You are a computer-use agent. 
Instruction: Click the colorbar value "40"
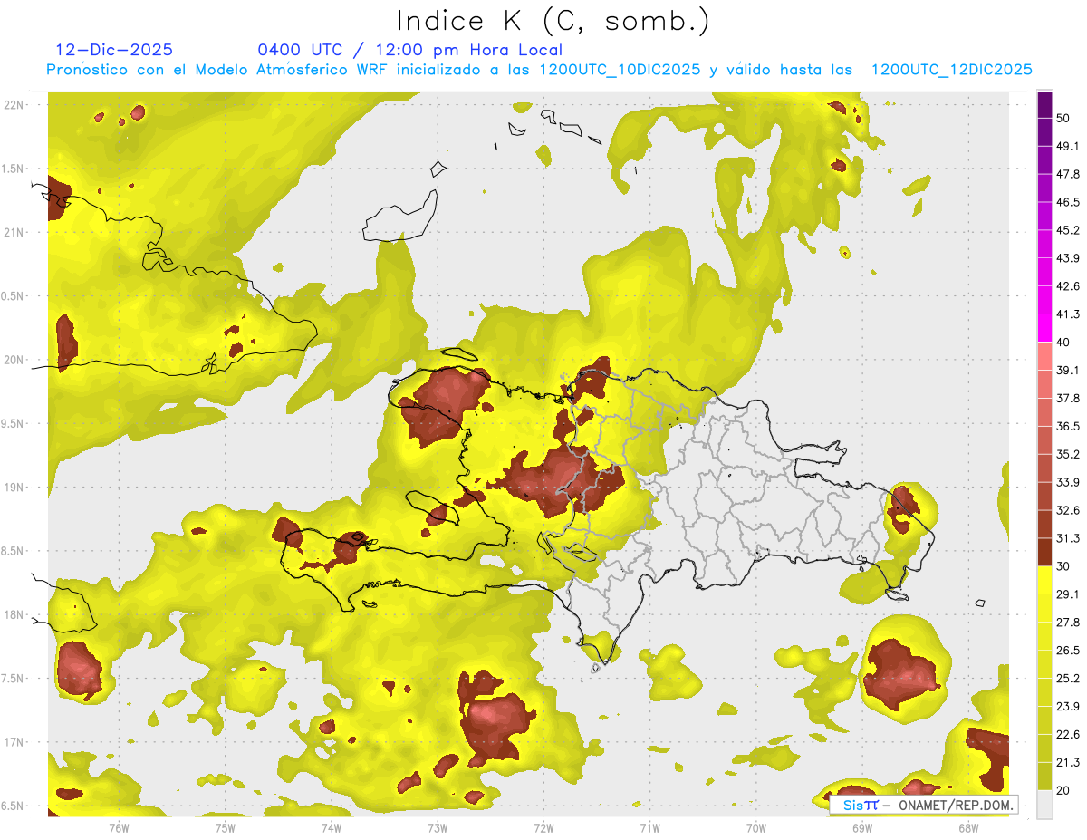(x=1063, y=343)
